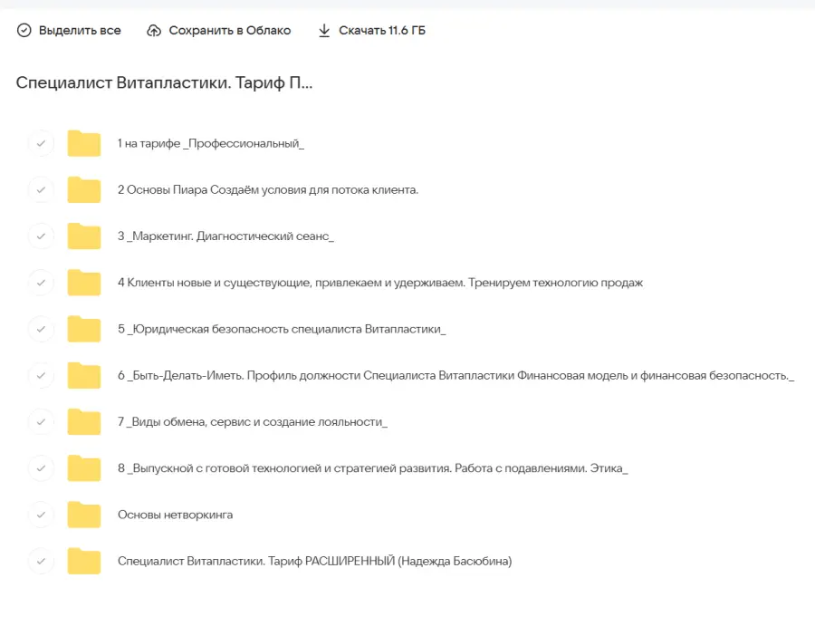Screen dimensions: 815x626
Task: Open folder icon for 'Основы нетворкинга'
Action: pyautogui.click(x=84, y=515)
